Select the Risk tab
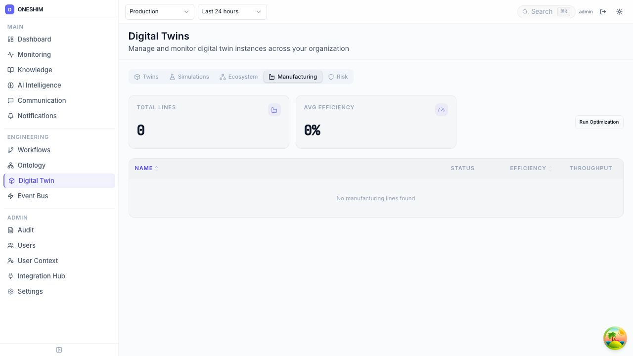The height and width of the screenshot is (356, 633). [338, 77]
